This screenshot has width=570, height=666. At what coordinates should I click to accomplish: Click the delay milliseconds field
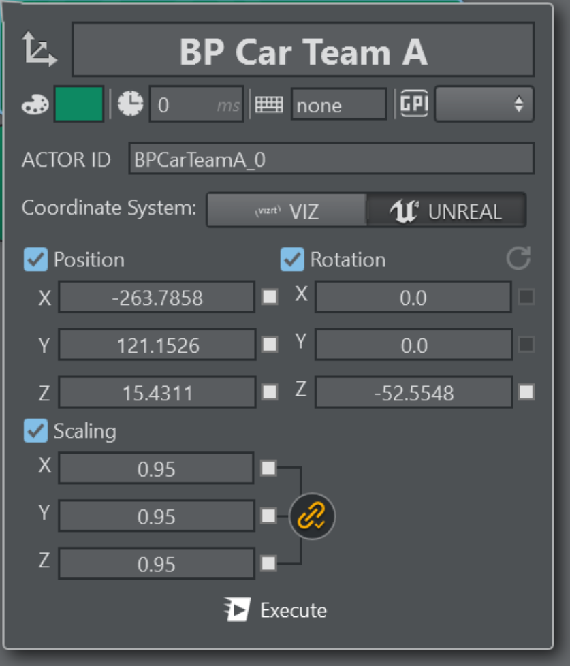(195, 105)
